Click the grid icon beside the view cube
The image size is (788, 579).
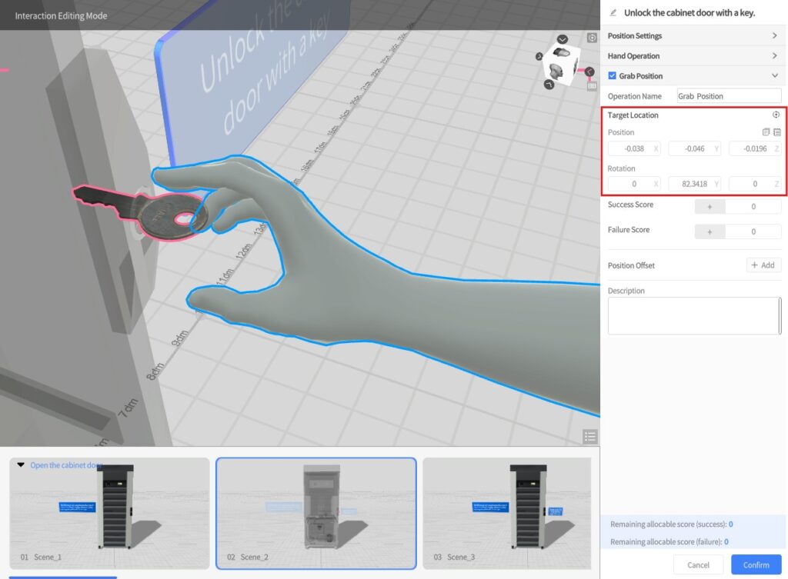coord(592,86)
